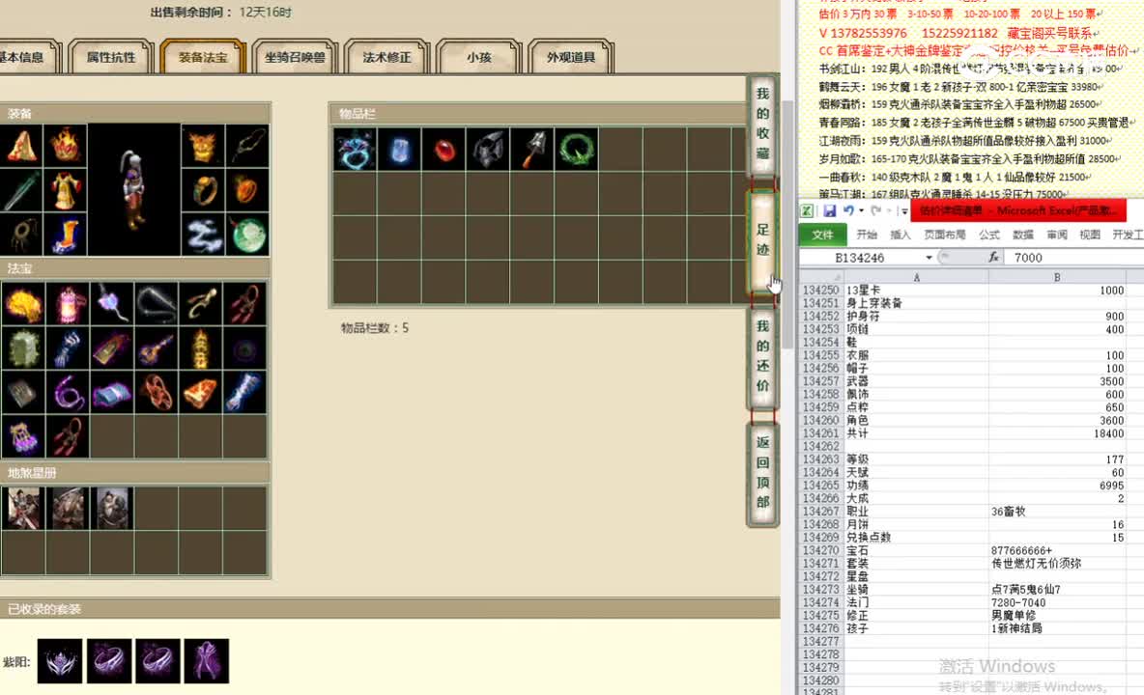Screen dimensions: 1144x695
Task: Click the 我的收藏 side button
Action: click(762, 124)
